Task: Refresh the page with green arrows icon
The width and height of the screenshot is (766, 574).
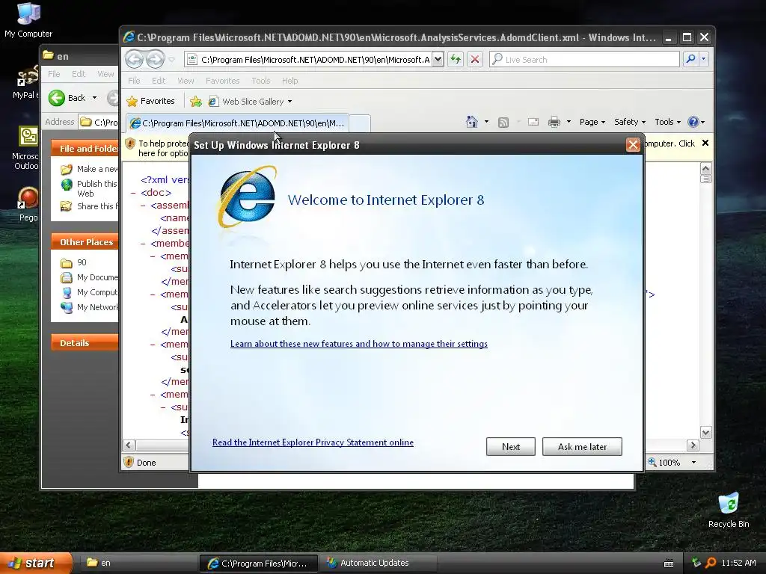Action: point(456,60)
